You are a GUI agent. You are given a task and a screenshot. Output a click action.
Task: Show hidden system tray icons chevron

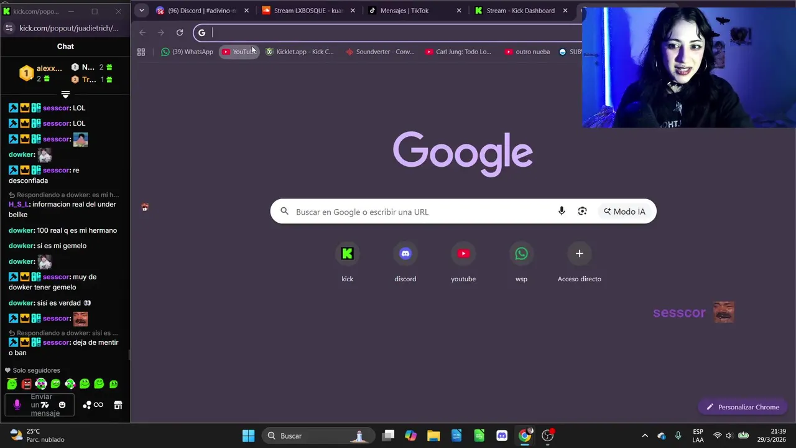pyautogui.click(x=645, y=436)
